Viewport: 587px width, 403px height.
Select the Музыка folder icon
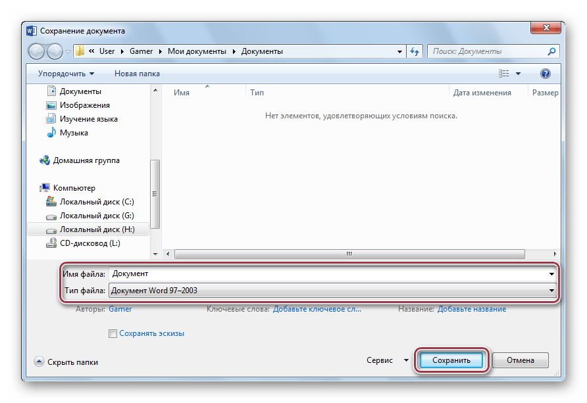coord(51,133)
